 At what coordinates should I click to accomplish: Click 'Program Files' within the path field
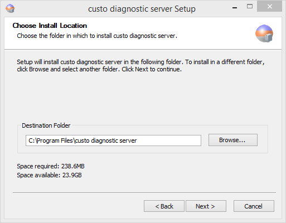[55, 140]
